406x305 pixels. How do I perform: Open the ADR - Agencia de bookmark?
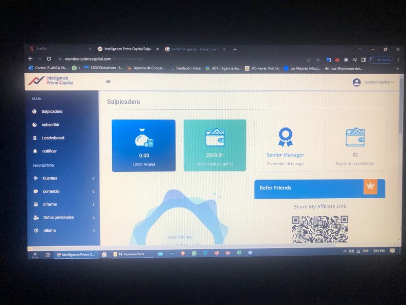tap(223, 69)
